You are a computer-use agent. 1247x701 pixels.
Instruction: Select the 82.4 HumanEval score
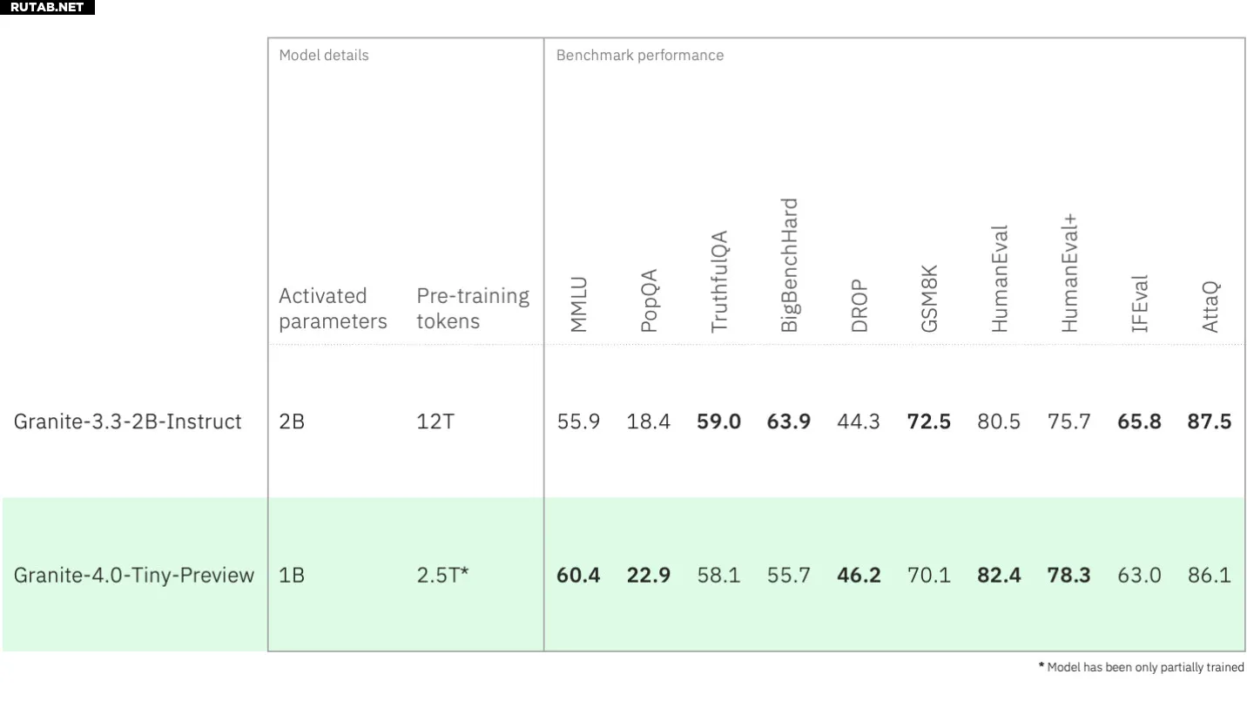[x=999, y=575]
